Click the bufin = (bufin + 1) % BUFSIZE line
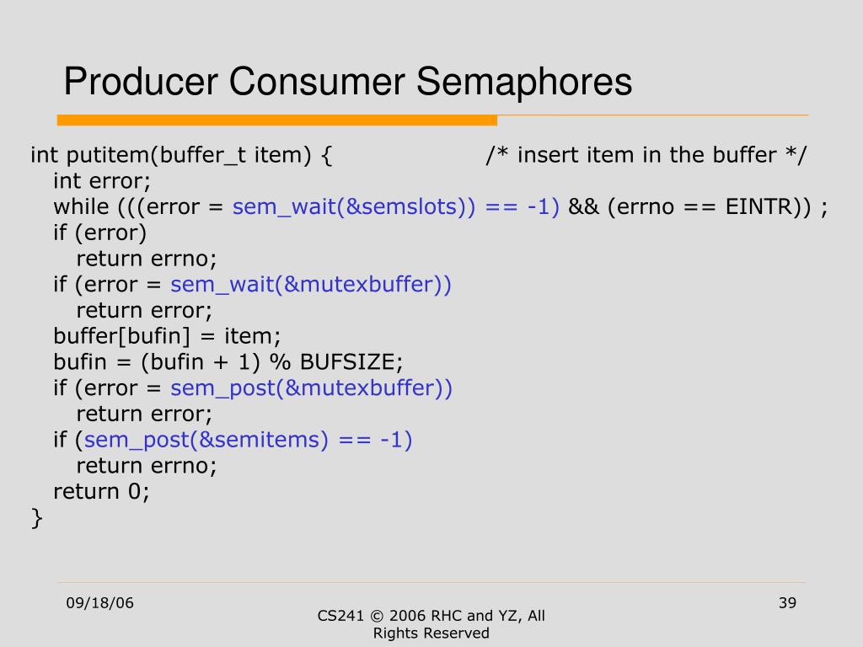 click(228, 362)
